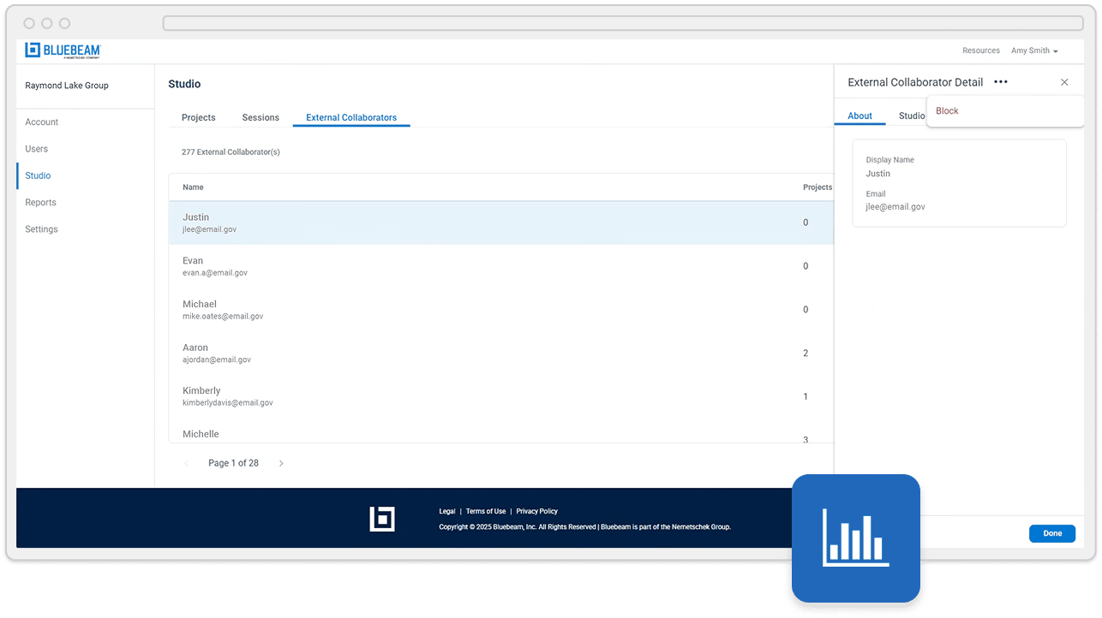Open Users from the sidebar
Screen dimensions: 1102x618
(x=36, y=148)
